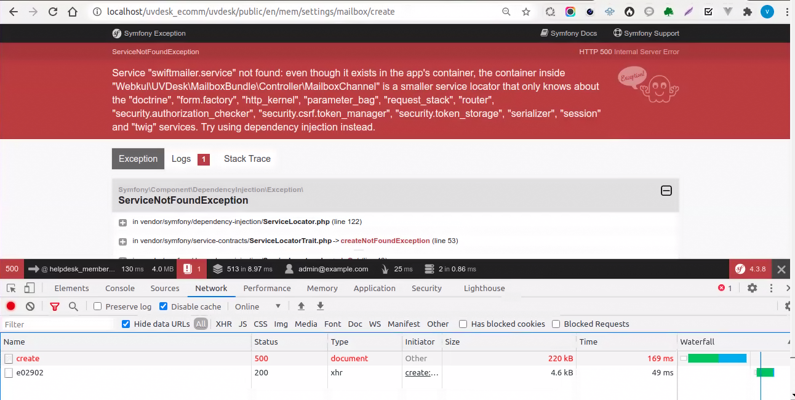Open the zoom magnifier in address bar

click(506, 12)
